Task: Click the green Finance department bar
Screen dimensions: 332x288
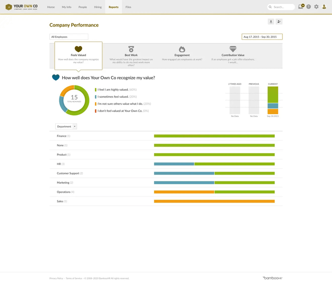Action: point(214,136)
